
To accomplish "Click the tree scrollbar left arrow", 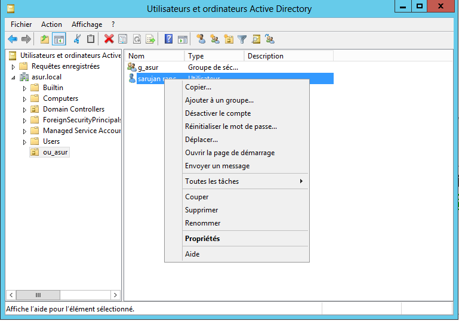I will coord(11,295).
